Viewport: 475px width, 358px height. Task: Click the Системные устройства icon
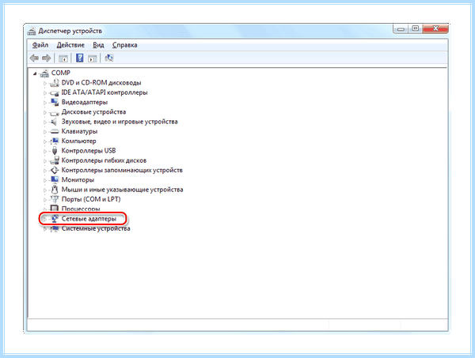point(55,228)
